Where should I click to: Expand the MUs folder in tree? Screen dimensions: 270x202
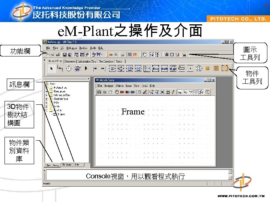pyautogui.click(x=46, y=102)
